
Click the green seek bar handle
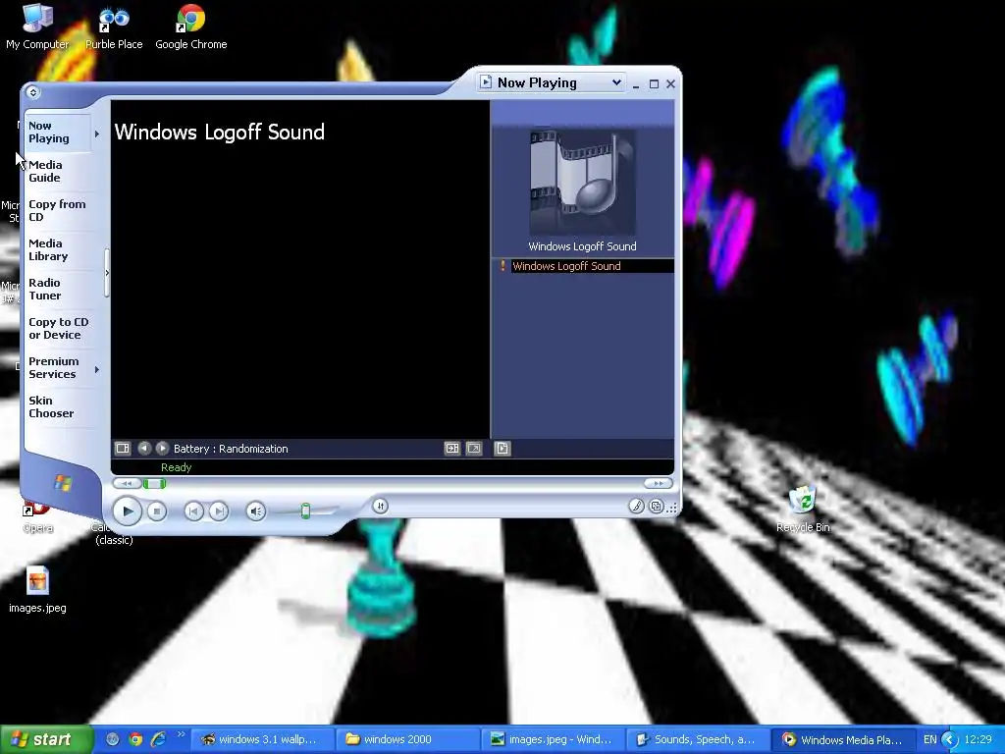tap(154, 483)
